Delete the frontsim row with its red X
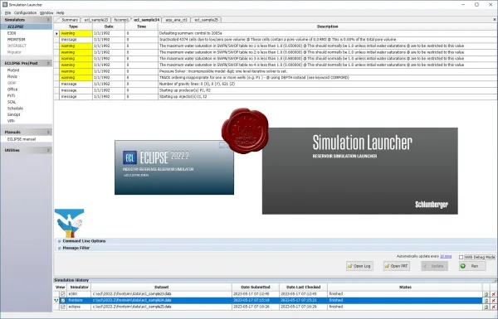The width and height of the screenshot is (498, 319). [493, 300]
